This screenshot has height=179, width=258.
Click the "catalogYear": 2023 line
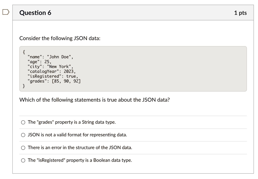tap(51, 71)
